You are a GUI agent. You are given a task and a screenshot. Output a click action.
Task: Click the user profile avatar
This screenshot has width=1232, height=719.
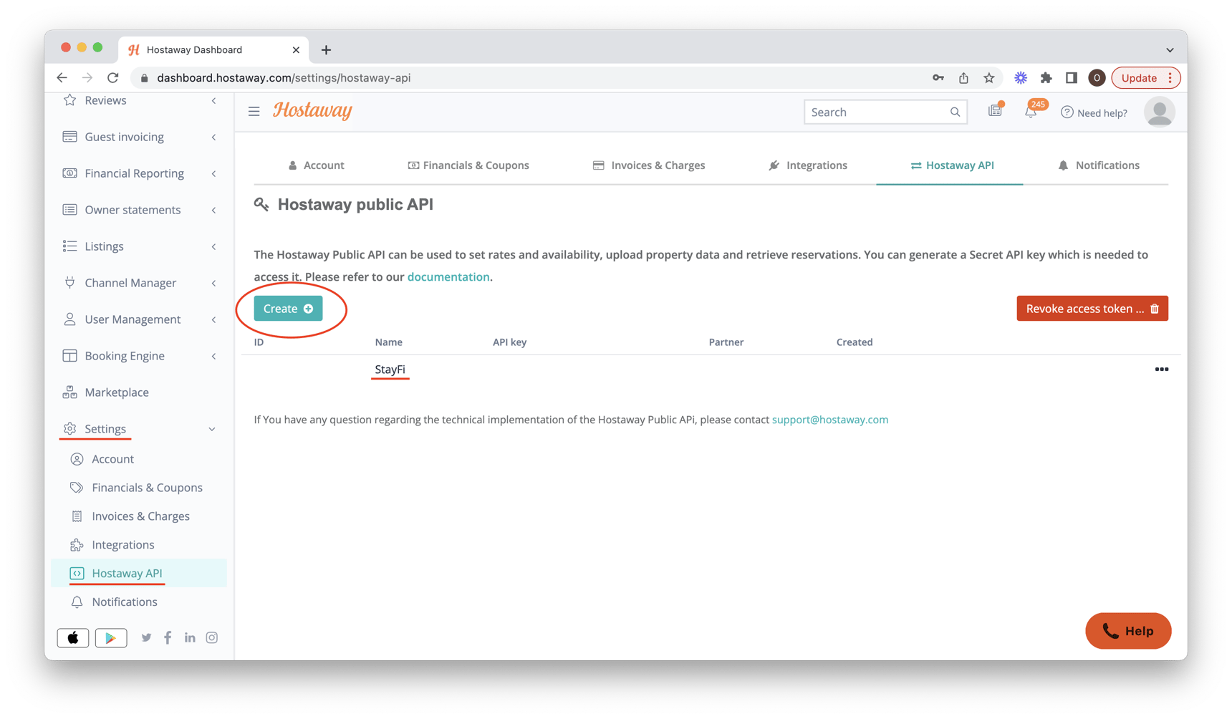click(x=1159, y=112)
